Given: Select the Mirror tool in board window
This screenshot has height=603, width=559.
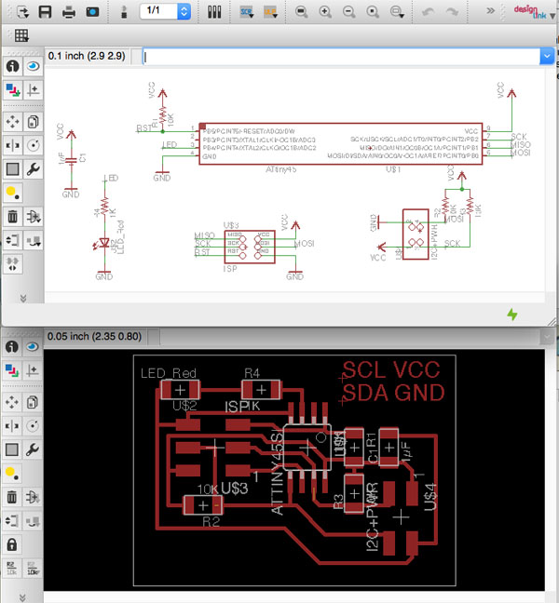Looking at the screenshot, I should click(12, 426).
